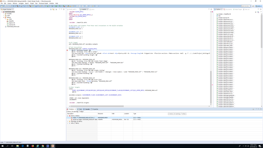Image resolution: width=263 pixels, height=148 pixels.
Task: Click the Debug bug toolbar icon
Action: click(52, 6)
